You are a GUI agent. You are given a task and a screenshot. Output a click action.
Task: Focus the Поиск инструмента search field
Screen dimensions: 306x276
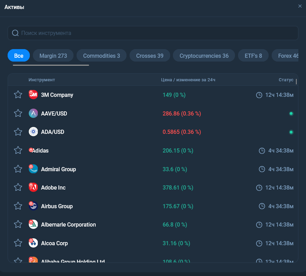click(153, 33)
